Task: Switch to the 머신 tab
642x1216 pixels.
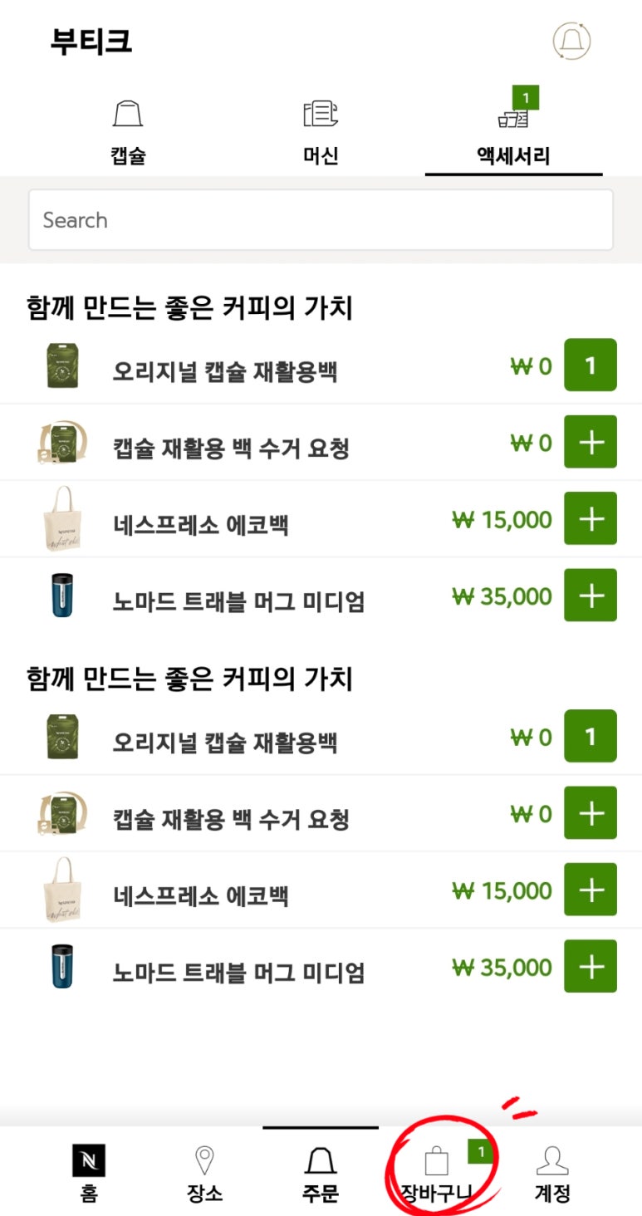Action: click(x=321, y=133)
